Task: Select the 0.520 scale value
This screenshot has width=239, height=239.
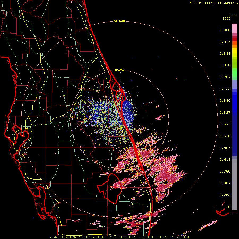Action: pyautogui.click(x=225, y=136)
